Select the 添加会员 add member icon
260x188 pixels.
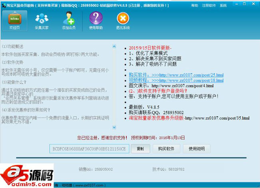pos(69,21)
